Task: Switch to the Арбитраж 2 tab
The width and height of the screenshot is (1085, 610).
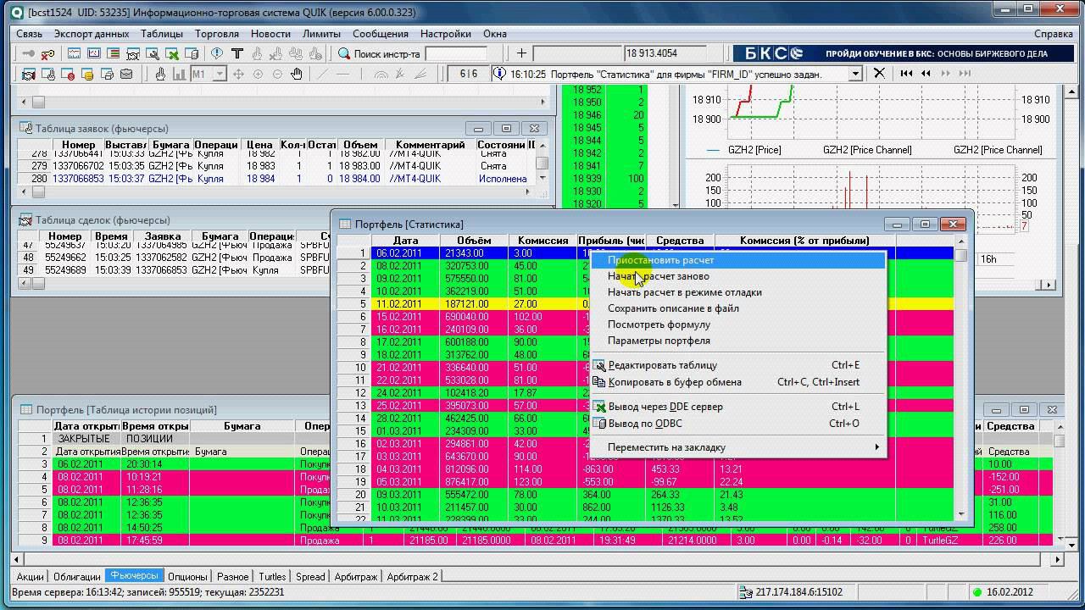Action: (413, 577)
